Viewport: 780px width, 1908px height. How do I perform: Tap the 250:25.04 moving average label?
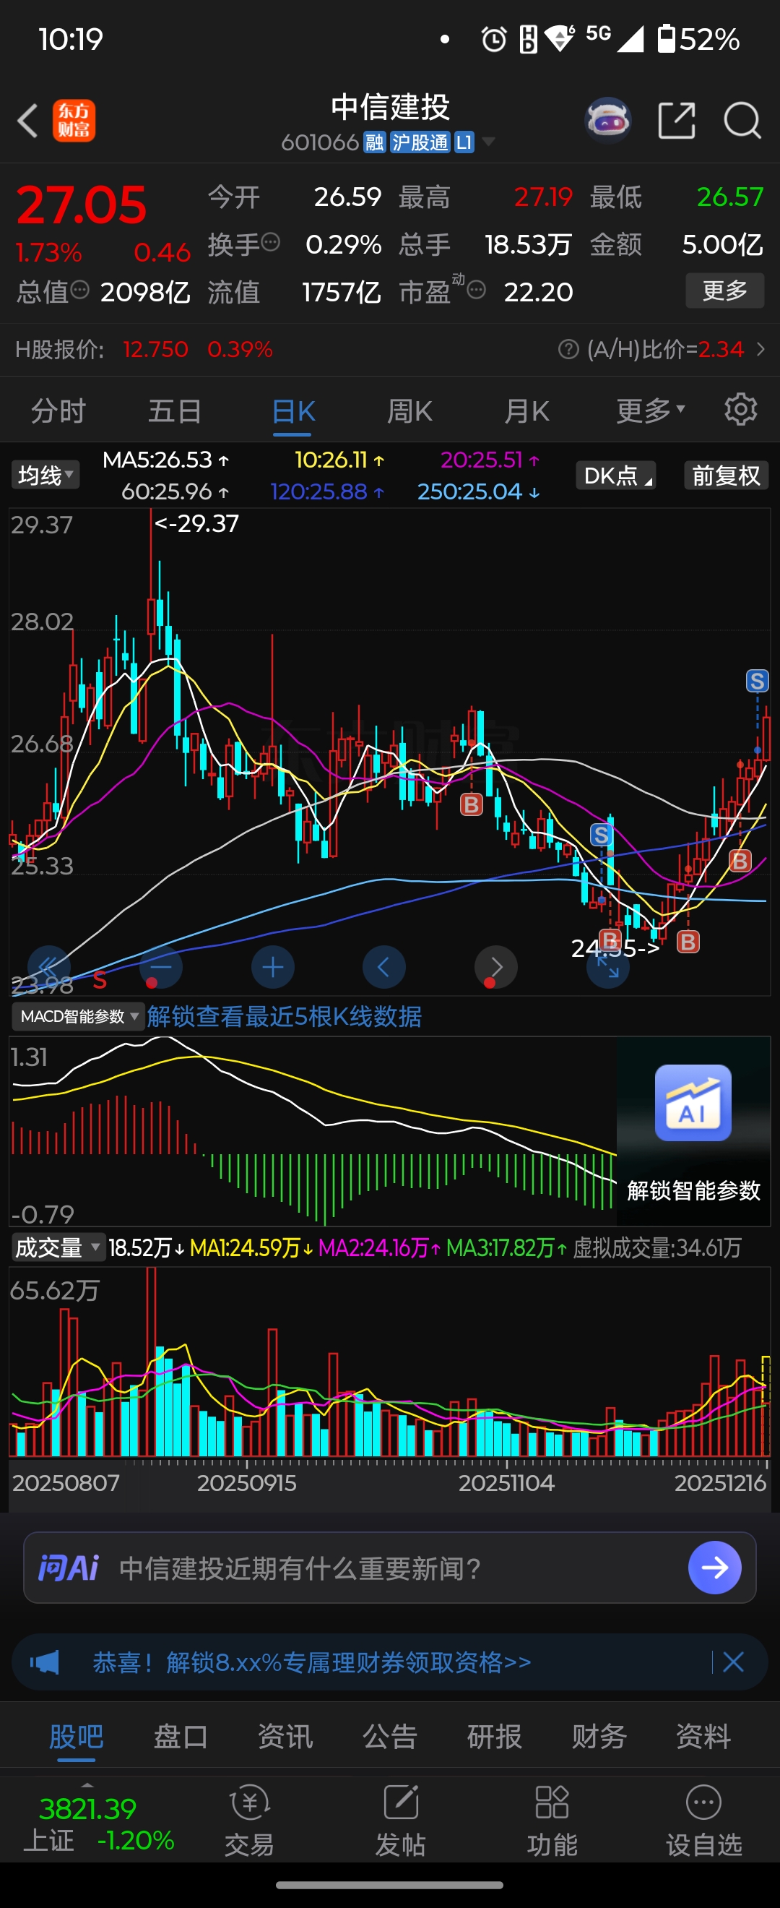[479, 491]
